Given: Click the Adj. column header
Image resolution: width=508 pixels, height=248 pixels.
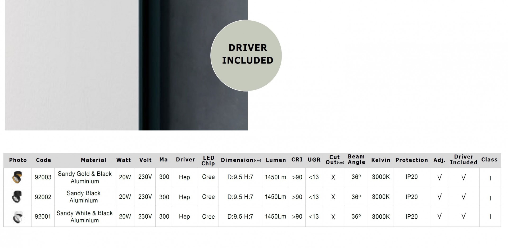Looking at the screenshot, I should pyautogui.click(x=439, y=160).
